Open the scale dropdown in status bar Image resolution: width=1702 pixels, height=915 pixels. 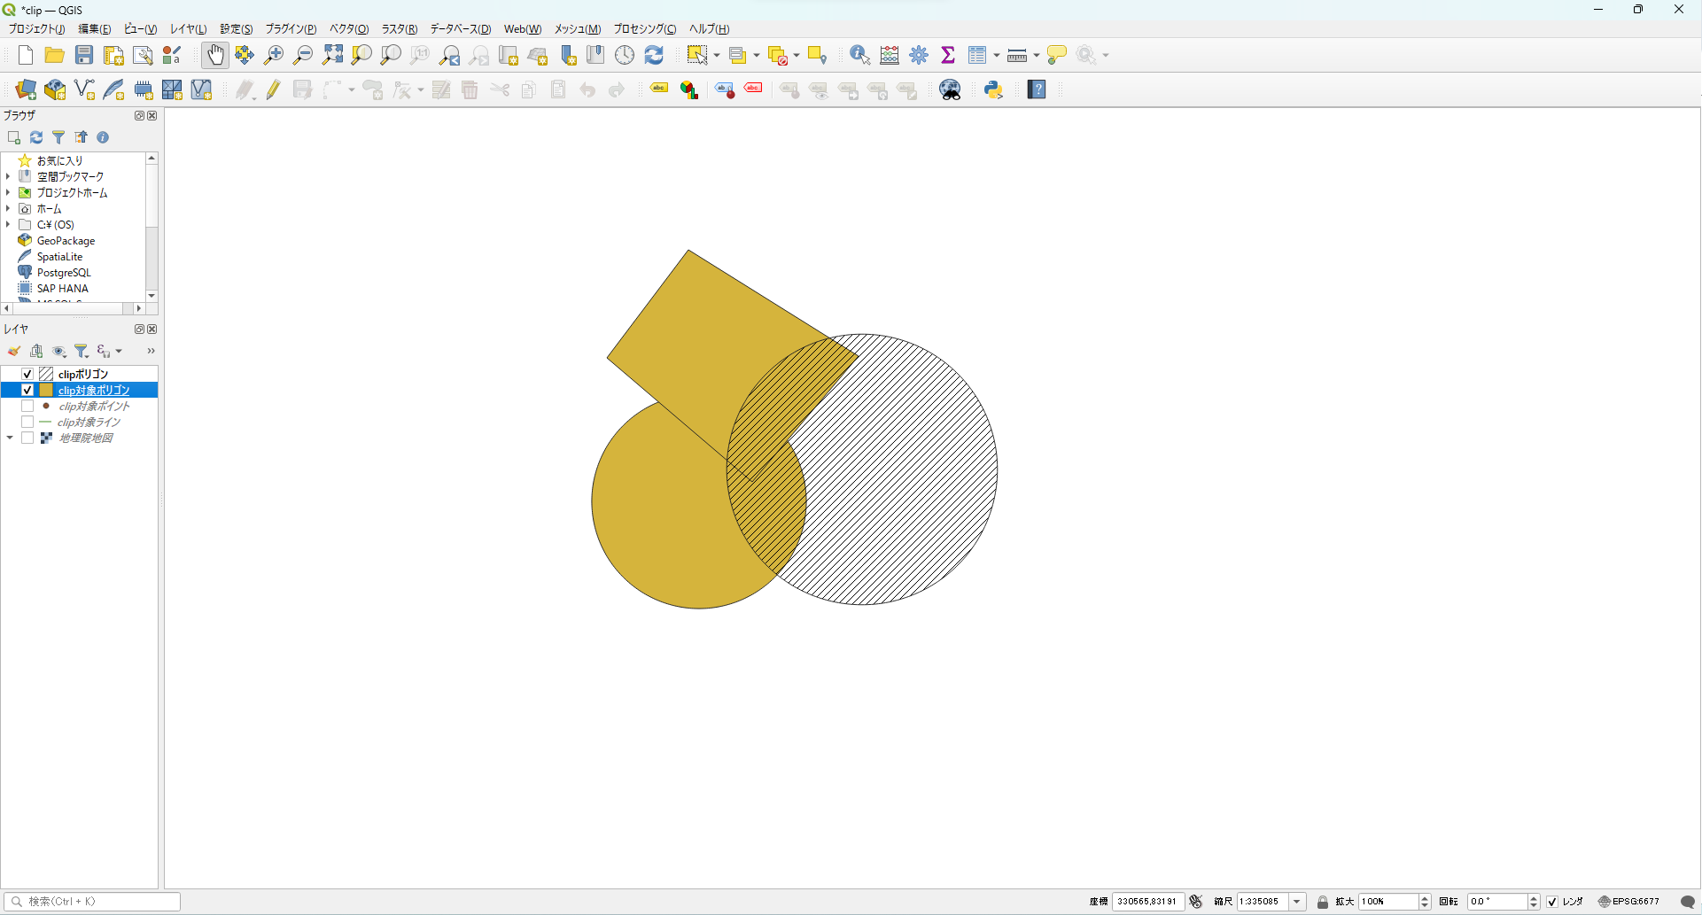tap(1297, 902)
